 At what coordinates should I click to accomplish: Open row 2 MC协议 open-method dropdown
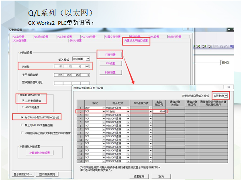[x=128, y=112]
